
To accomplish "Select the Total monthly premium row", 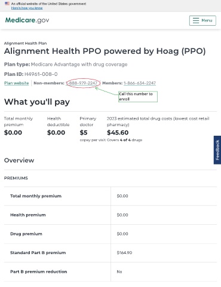I will (110, 196).
